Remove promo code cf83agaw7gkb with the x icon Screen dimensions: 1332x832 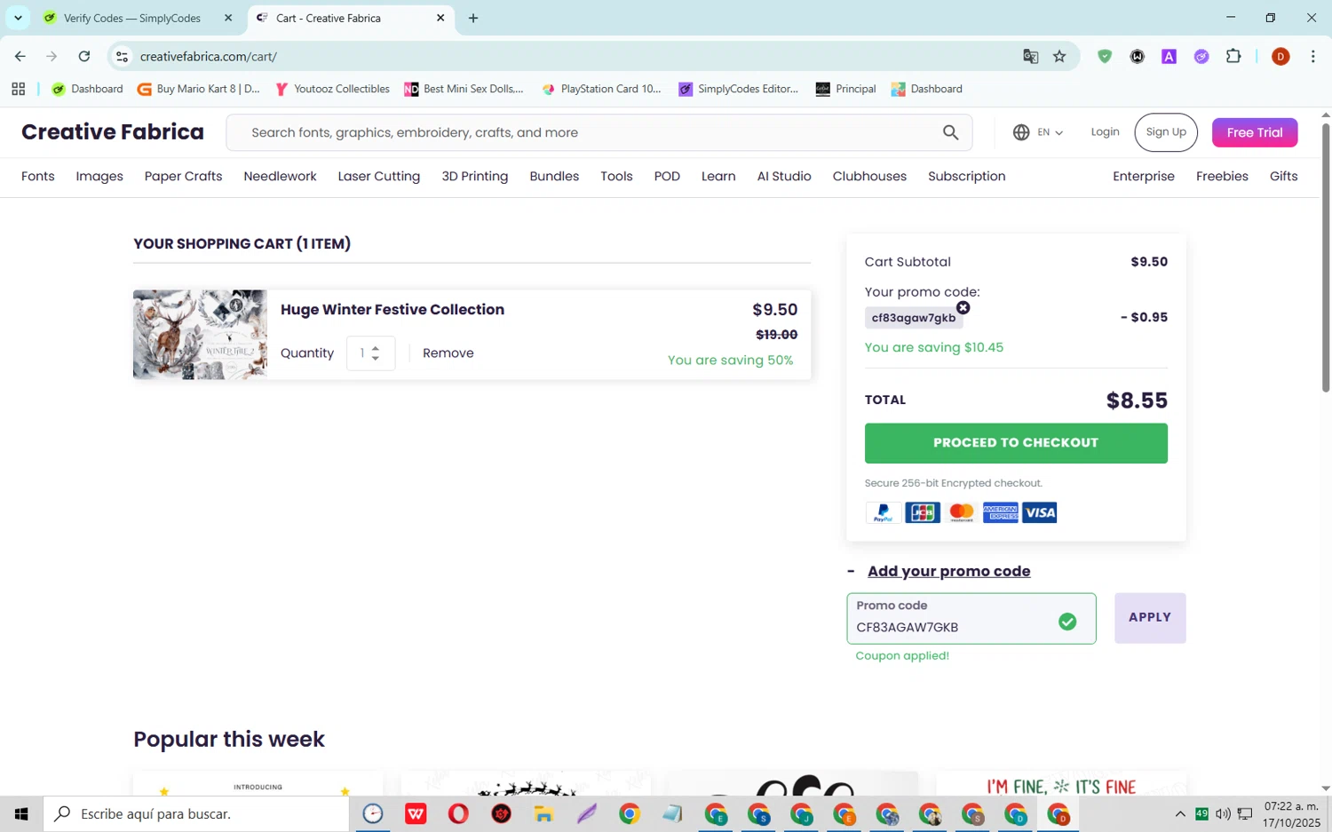click(963, 308)
